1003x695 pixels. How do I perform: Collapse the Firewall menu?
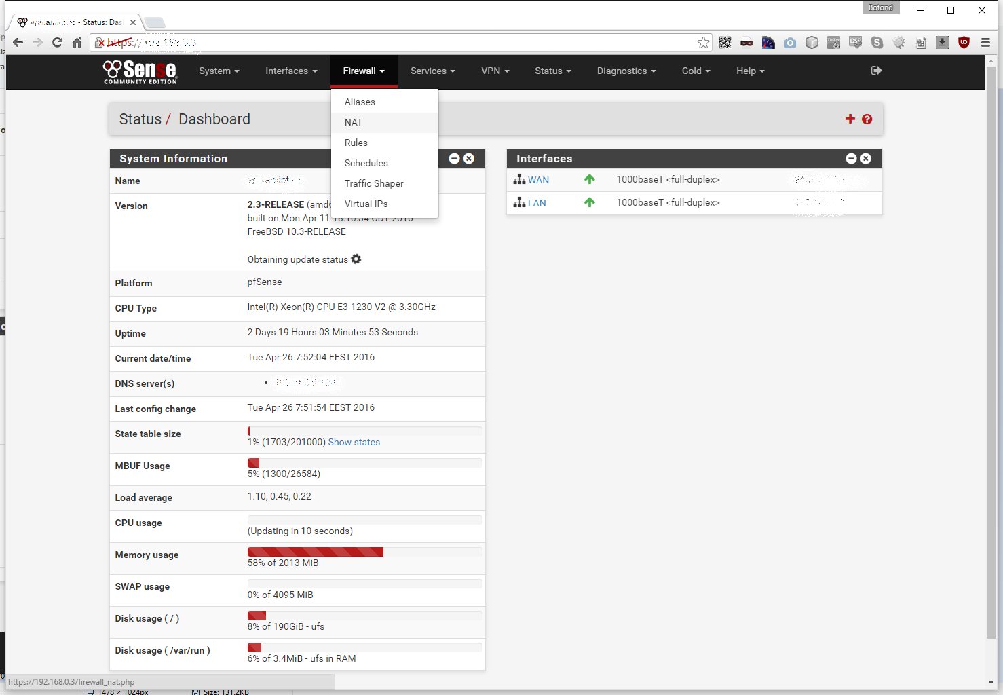364,71
